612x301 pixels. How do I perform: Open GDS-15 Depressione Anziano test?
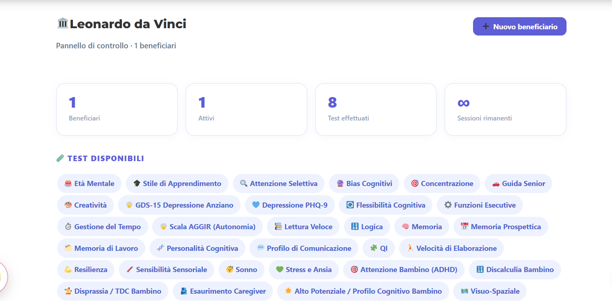pos(179,205)
